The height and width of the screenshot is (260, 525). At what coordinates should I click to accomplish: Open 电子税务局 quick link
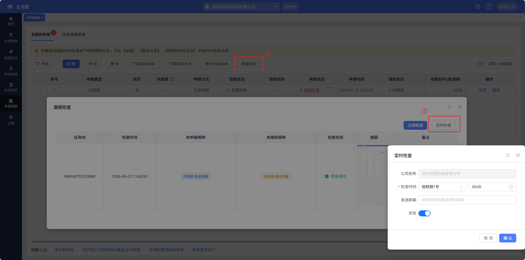point(64,250)
